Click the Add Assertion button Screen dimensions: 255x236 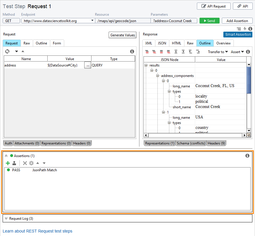click(237, 21)
